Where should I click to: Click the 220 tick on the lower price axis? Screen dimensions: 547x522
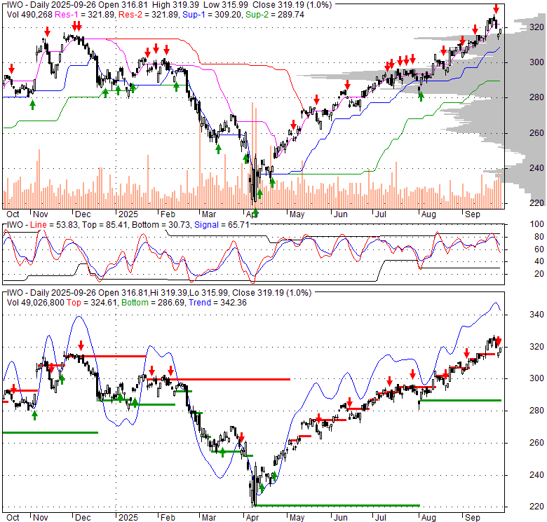click(536, 507)
